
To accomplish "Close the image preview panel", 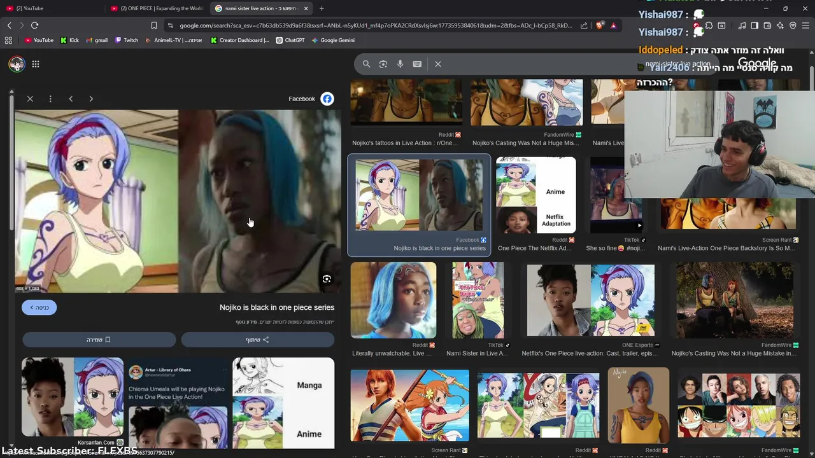I will click(30, 99).
